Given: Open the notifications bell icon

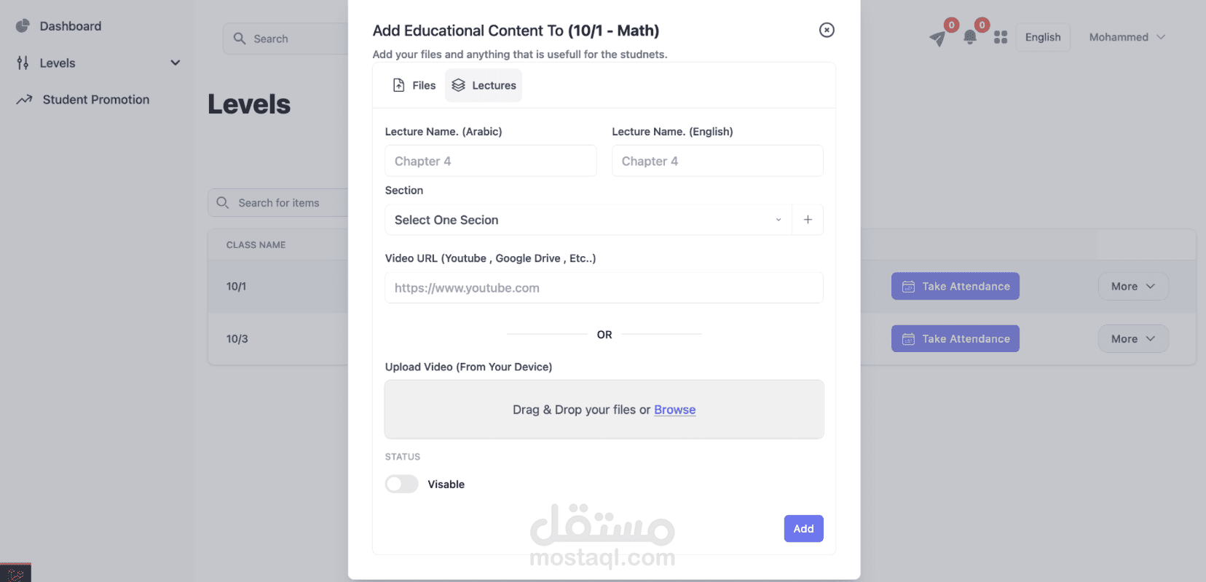Looking at the screenshot, I should (969, 38).
